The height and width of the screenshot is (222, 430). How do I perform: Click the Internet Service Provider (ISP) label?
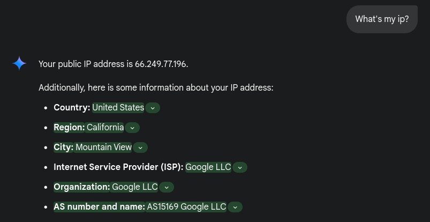(x=118, y=167)
